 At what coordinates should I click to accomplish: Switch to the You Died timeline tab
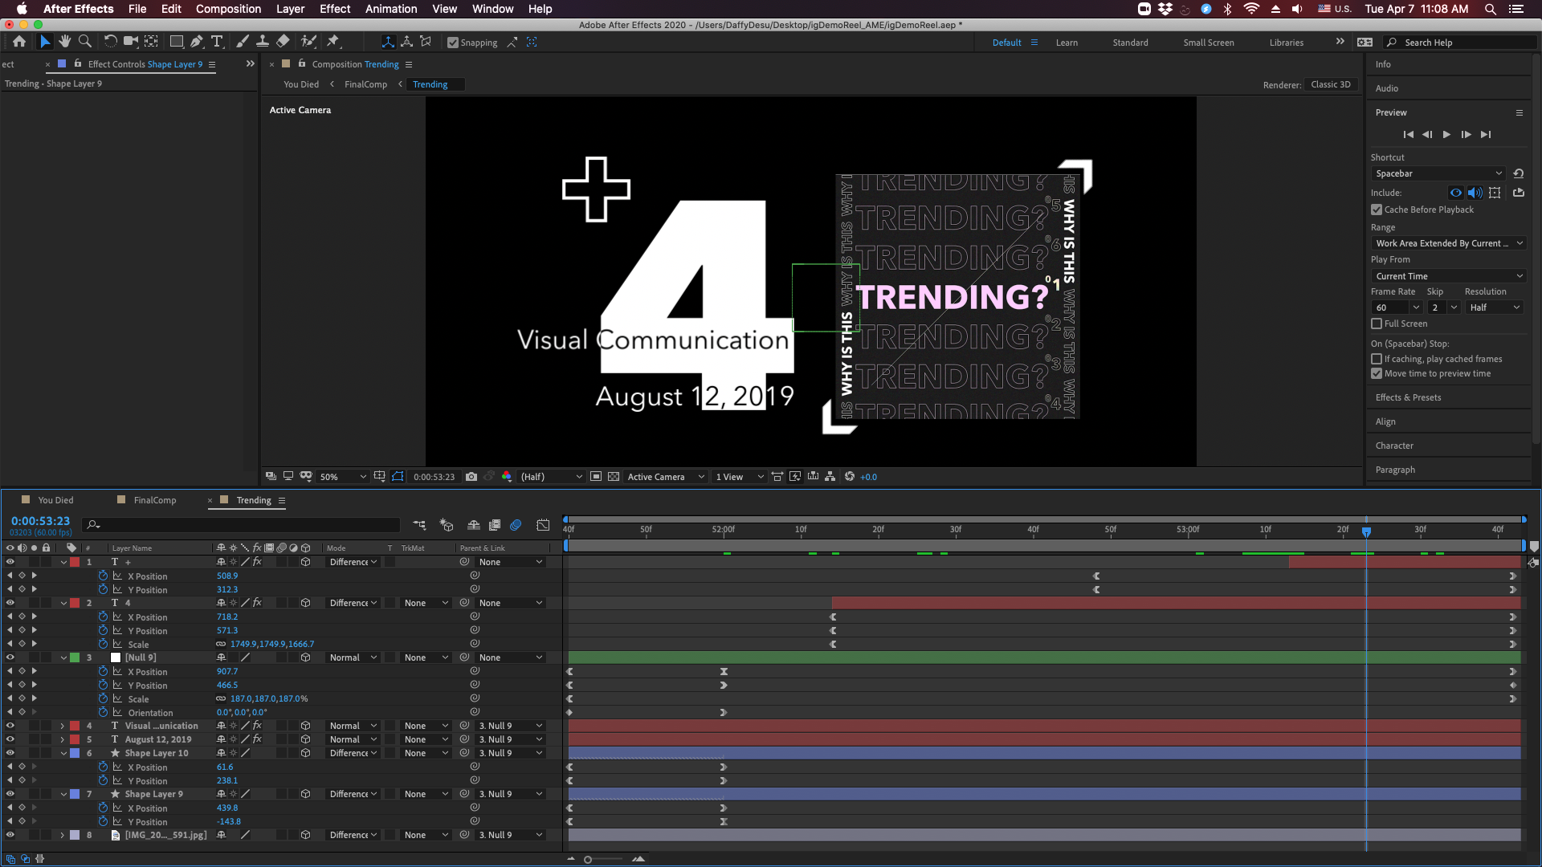55,500
